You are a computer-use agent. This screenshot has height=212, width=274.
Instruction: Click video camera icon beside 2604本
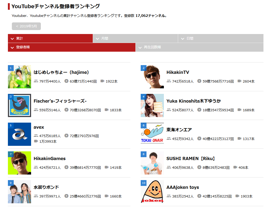[x=239, y=81]
